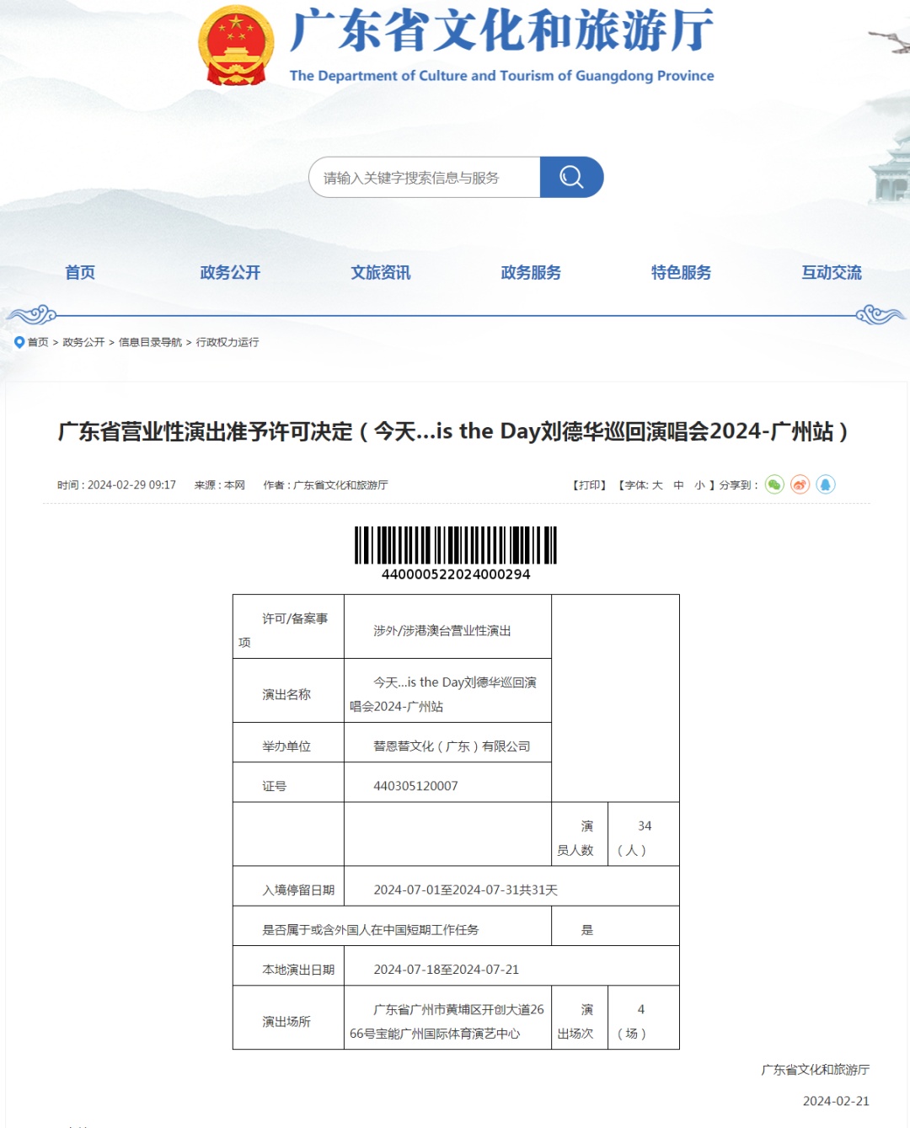Click the 打印 print link

click(x=590, y=485)
